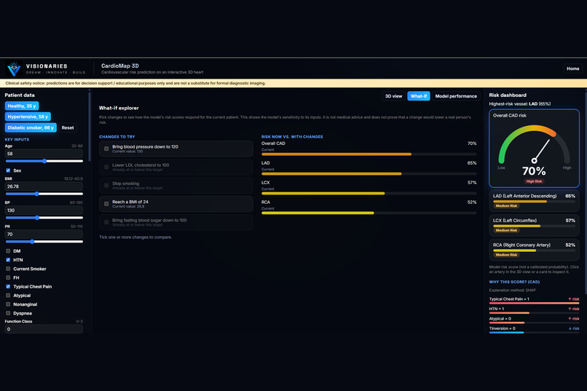Image resolution: width=587 pixels, height=391 pixels.
Task: Click the Highest-risk vessel: LAD text
Action: click(519, 104)
